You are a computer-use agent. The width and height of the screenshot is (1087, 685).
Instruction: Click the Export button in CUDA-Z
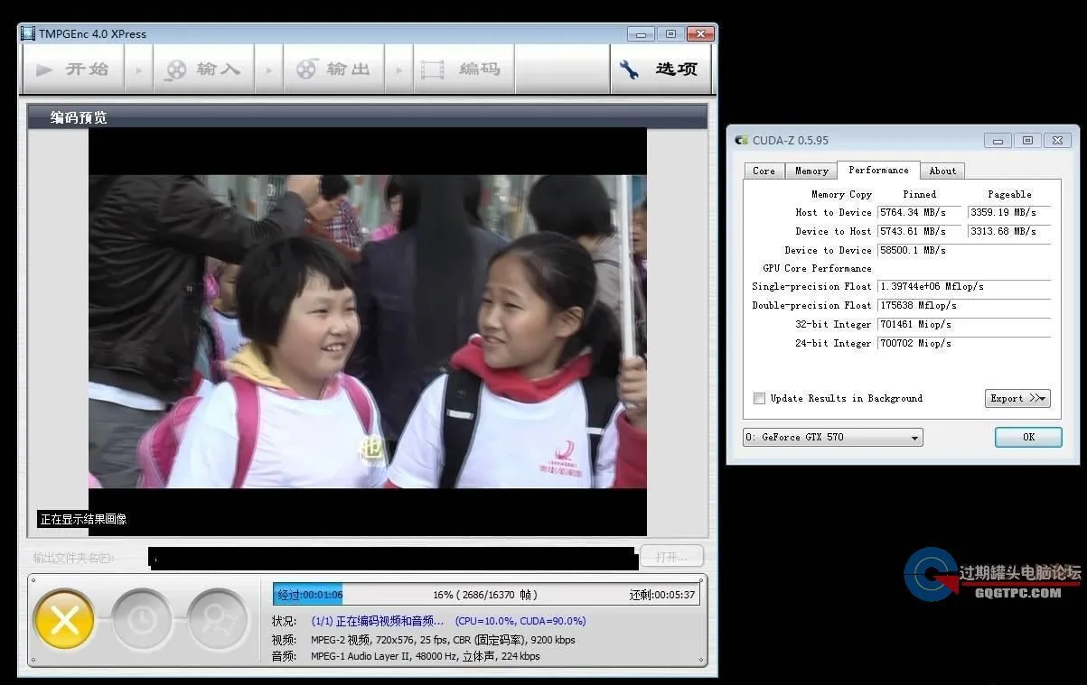point(1017,398)
